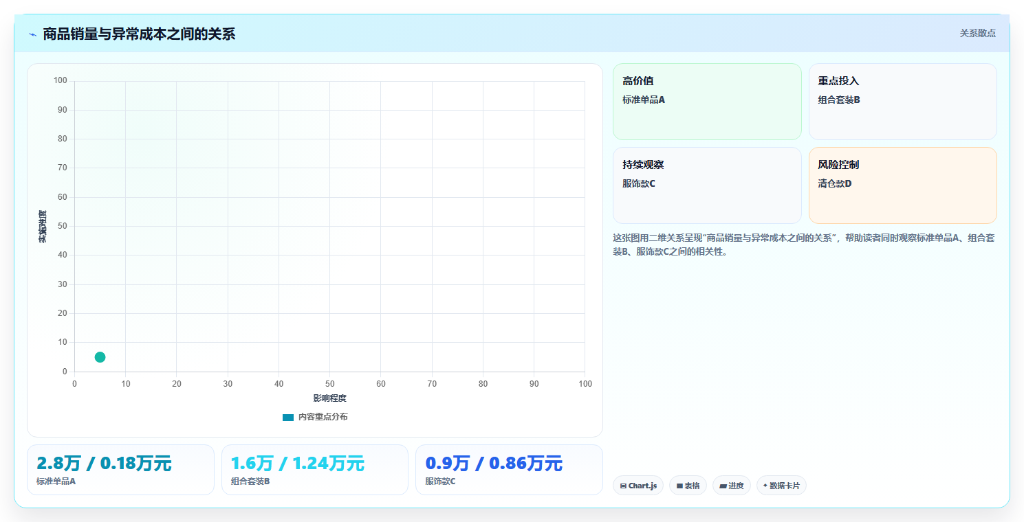Open the 高价值 quadrant card
Image resolution: width=1024 pixels, height=522 pixels.
coord(707,102)
